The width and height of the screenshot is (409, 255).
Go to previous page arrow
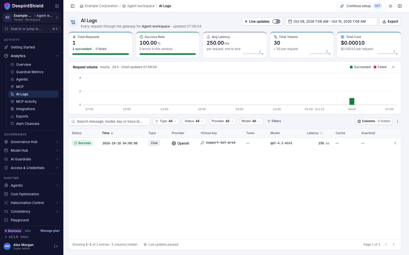point(386,245)
